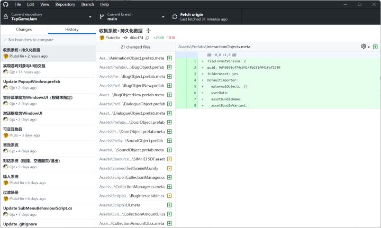
Task: Select the Update PopupWindow.prefab commit
Action: point(48,85)
